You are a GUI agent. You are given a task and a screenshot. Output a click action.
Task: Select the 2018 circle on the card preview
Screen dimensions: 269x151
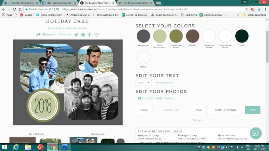pyautogui.click(x=43, y=105)
